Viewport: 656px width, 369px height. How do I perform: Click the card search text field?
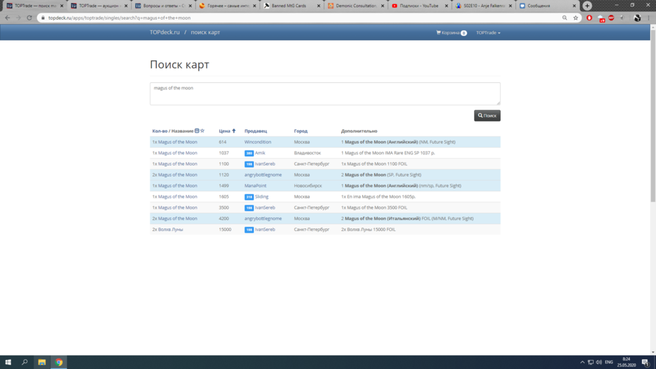325,93
